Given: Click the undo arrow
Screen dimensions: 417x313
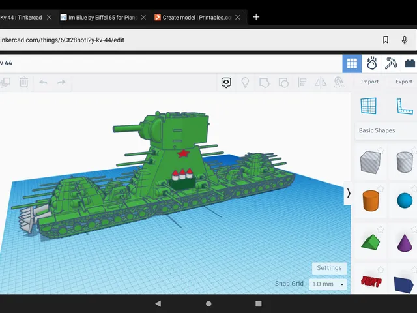Looking at the screenshot, I should coord(43,82).
